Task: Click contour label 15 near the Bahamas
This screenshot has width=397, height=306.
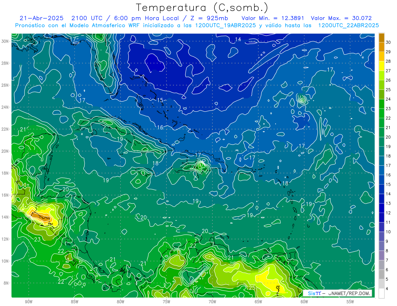Action: tap(160, 100)
